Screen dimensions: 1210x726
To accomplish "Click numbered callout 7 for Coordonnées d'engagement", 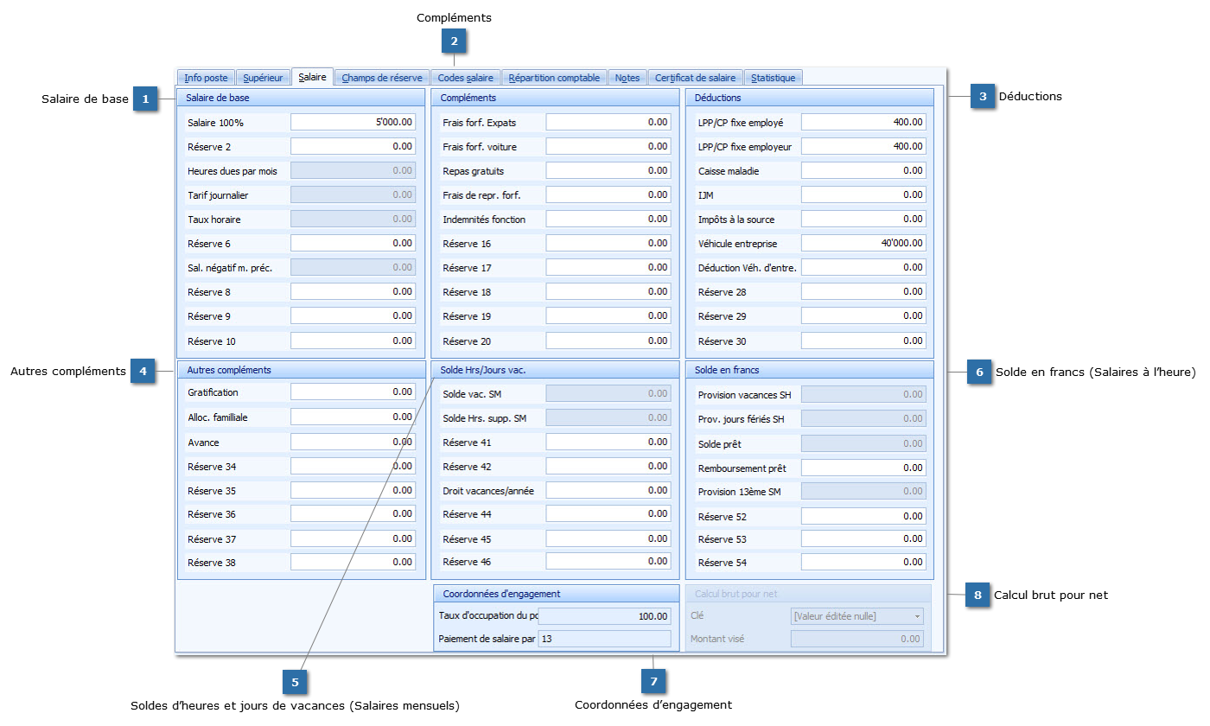I will click(653, 682).
